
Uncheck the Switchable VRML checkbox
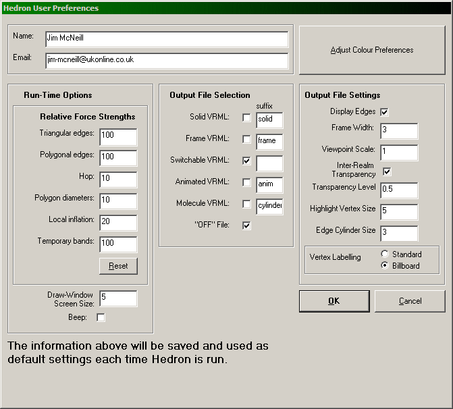click(246, 161)
